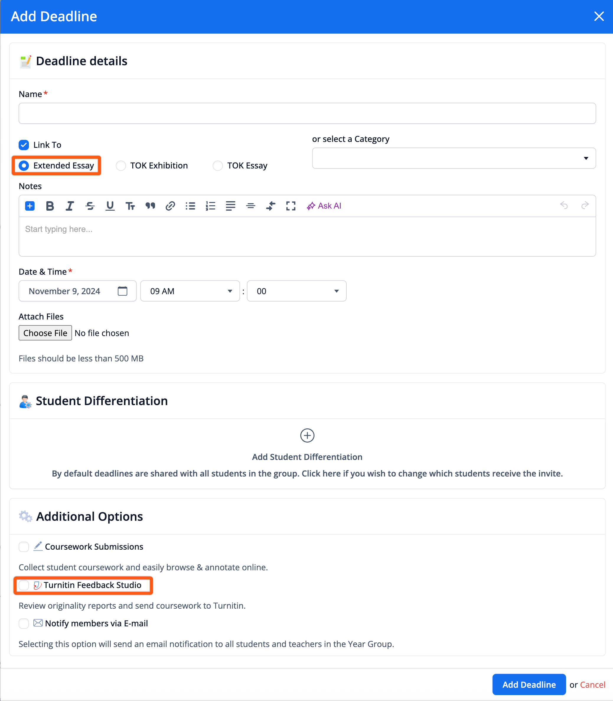Insert a link in Notes editor
613x701 pixels.
tap(170, 206)
